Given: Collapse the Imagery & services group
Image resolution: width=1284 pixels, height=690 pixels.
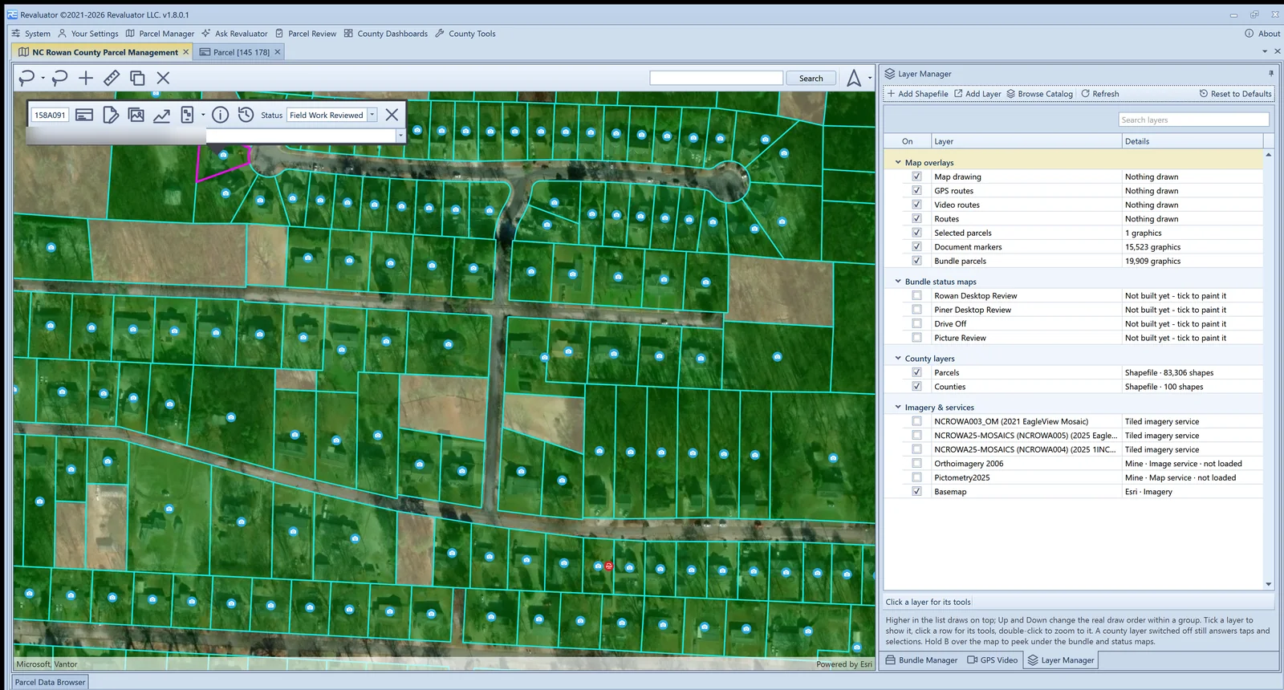Looking at the screenshot, I should click(898, 408).
